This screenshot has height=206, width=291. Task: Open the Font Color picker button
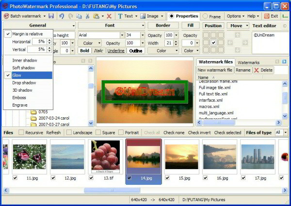[89, 43]
